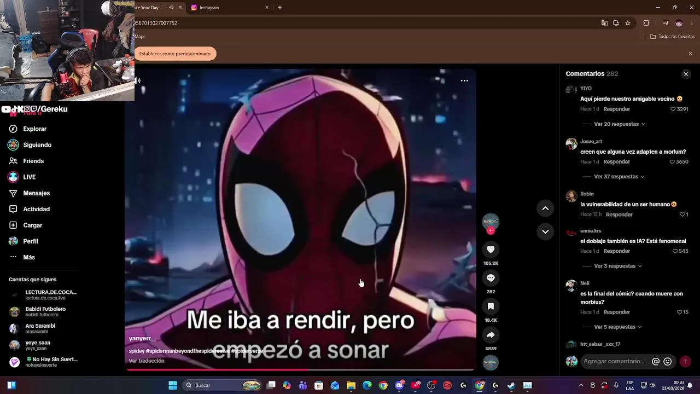
Task: Open the video's three-dot options menu
Action: tap(464, 80)
